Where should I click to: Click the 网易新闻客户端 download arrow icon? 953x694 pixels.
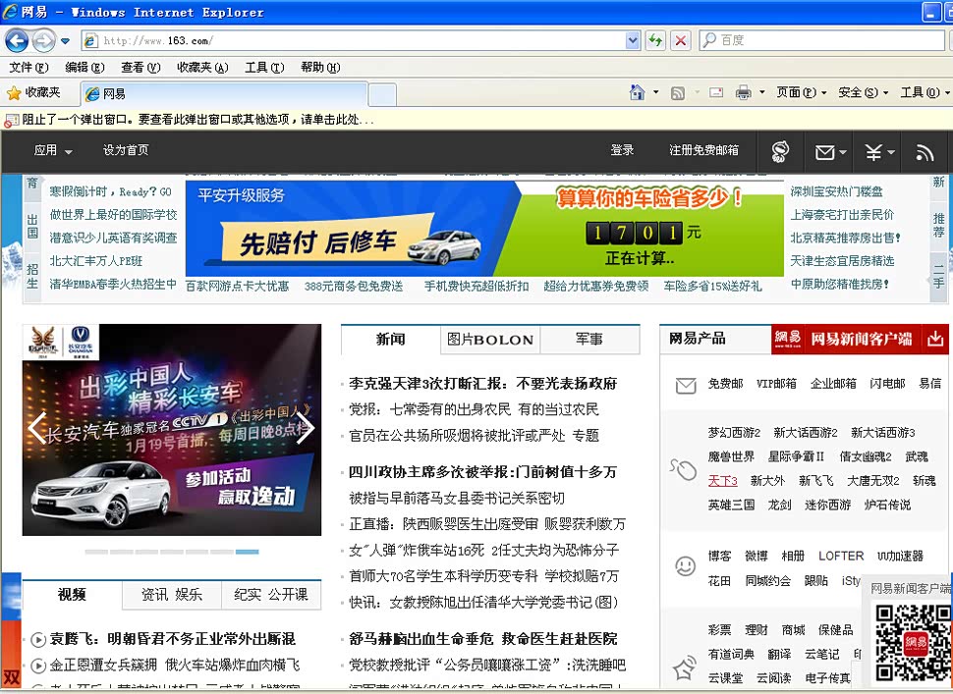[x=935, y=339]
